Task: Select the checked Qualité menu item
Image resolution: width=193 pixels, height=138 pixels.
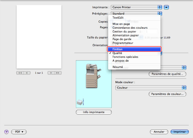Action: (117, 53)
